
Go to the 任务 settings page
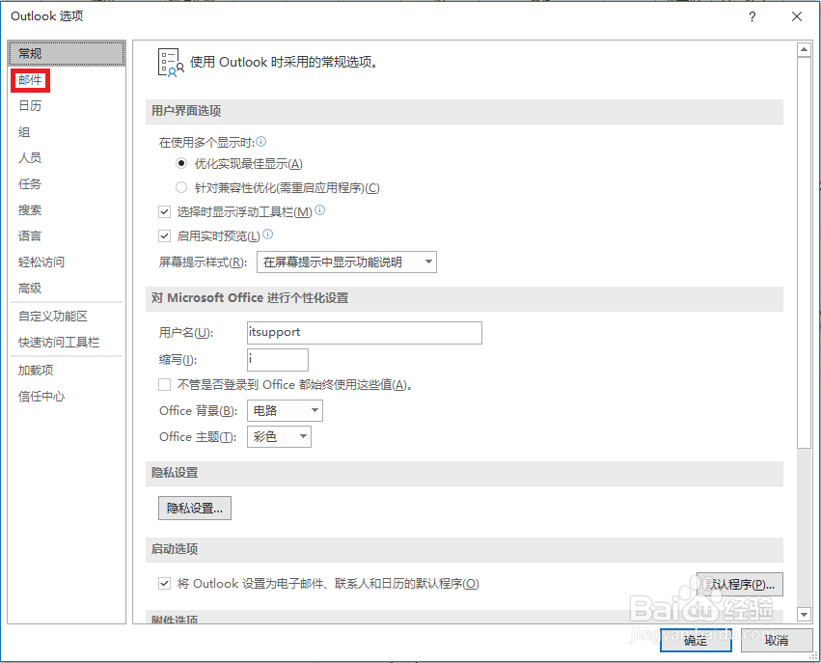(x=30, y=183)
